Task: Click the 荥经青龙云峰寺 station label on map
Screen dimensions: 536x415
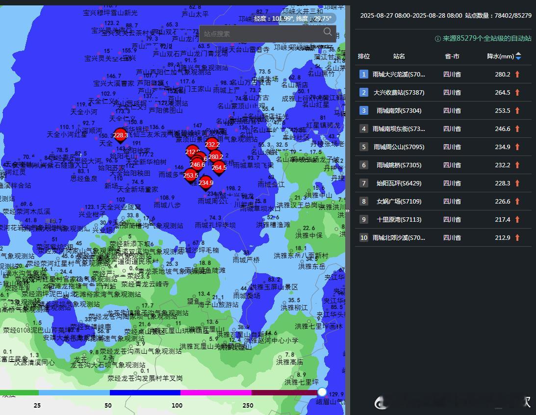Action: (x=145, y=284)
